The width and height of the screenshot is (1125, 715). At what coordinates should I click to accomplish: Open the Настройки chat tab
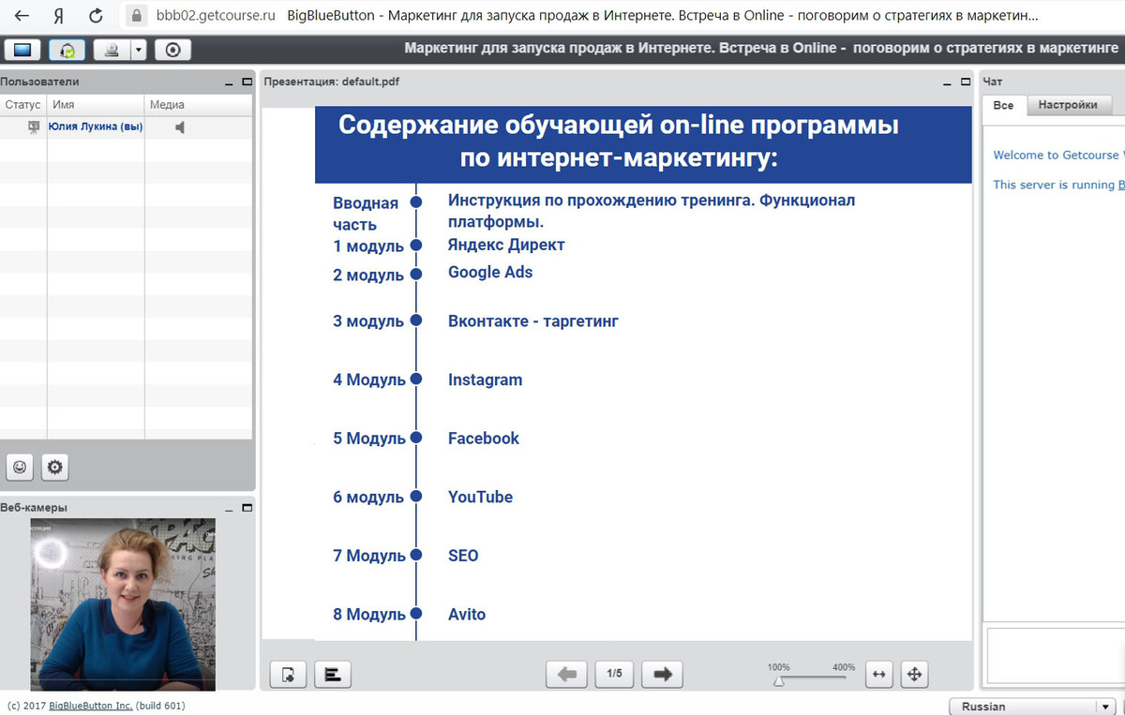[1068, 106]
